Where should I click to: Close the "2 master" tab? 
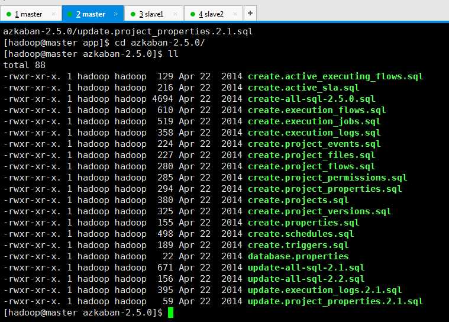coord(116,14)
